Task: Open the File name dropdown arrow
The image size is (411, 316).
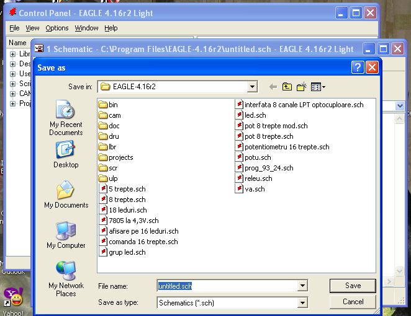Action: 302,286
